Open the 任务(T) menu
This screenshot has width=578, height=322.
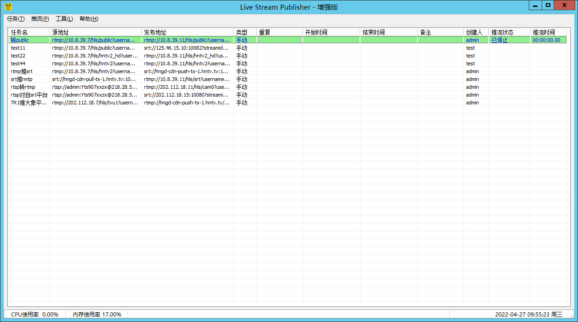[16, 19]
